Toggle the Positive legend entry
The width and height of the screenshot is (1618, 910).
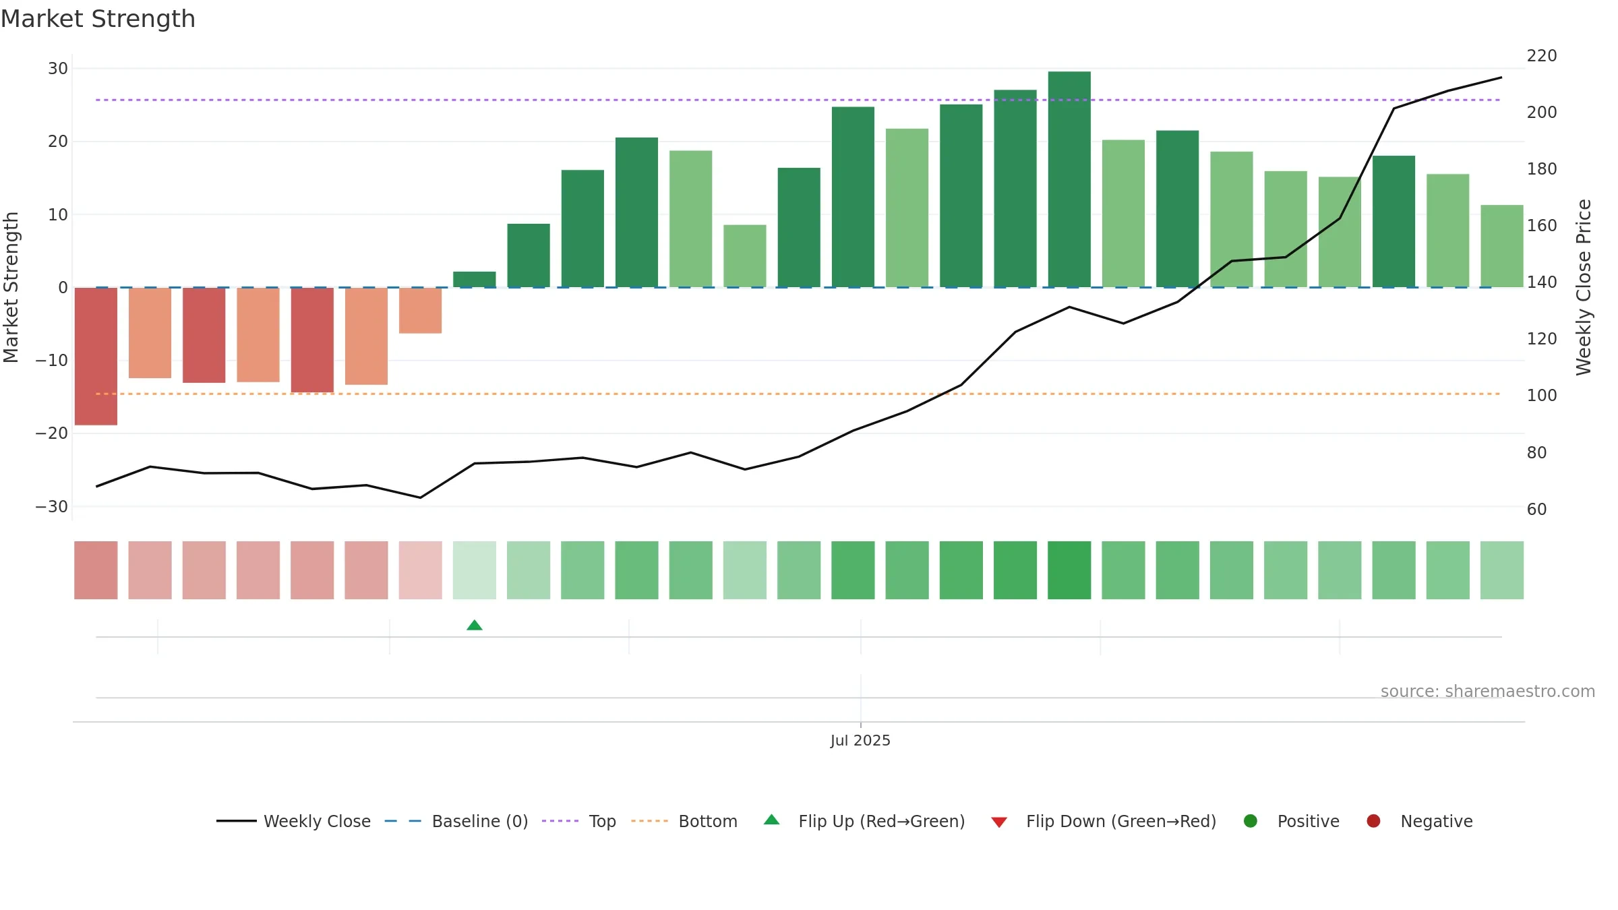[1291, 821]
